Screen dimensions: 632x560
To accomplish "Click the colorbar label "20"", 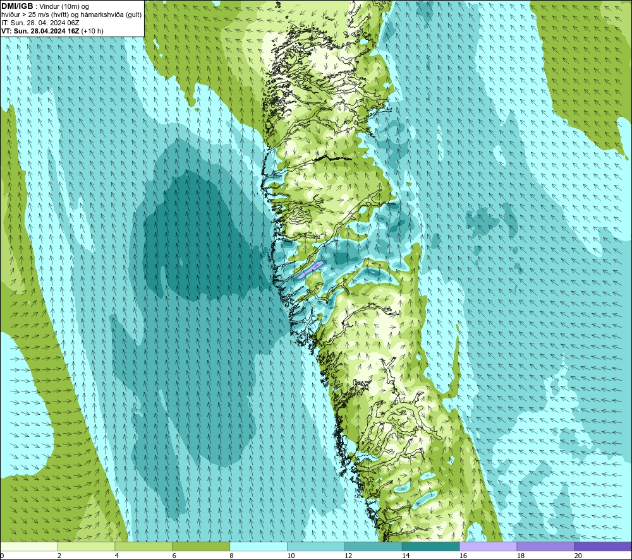I will click(578, 556).
